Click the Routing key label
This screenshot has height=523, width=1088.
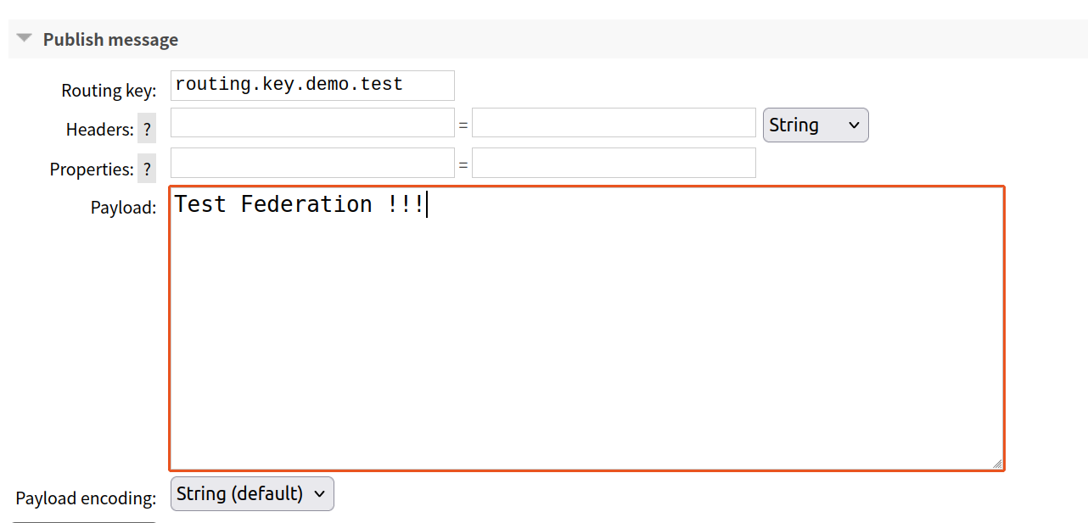point(109,91)
